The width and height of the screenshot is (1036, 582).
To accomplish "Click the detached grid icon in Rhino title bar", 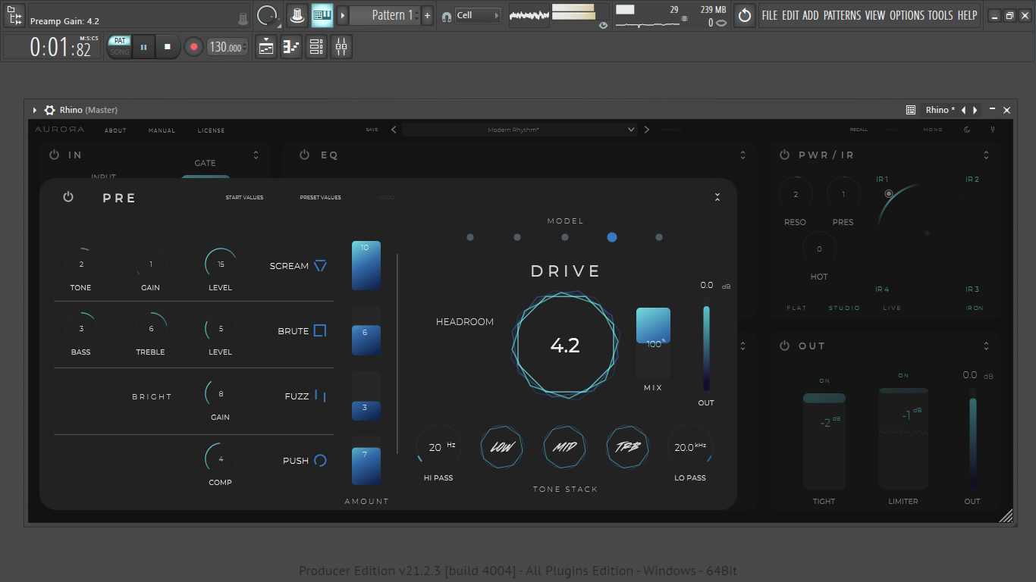I will [911, 110].
